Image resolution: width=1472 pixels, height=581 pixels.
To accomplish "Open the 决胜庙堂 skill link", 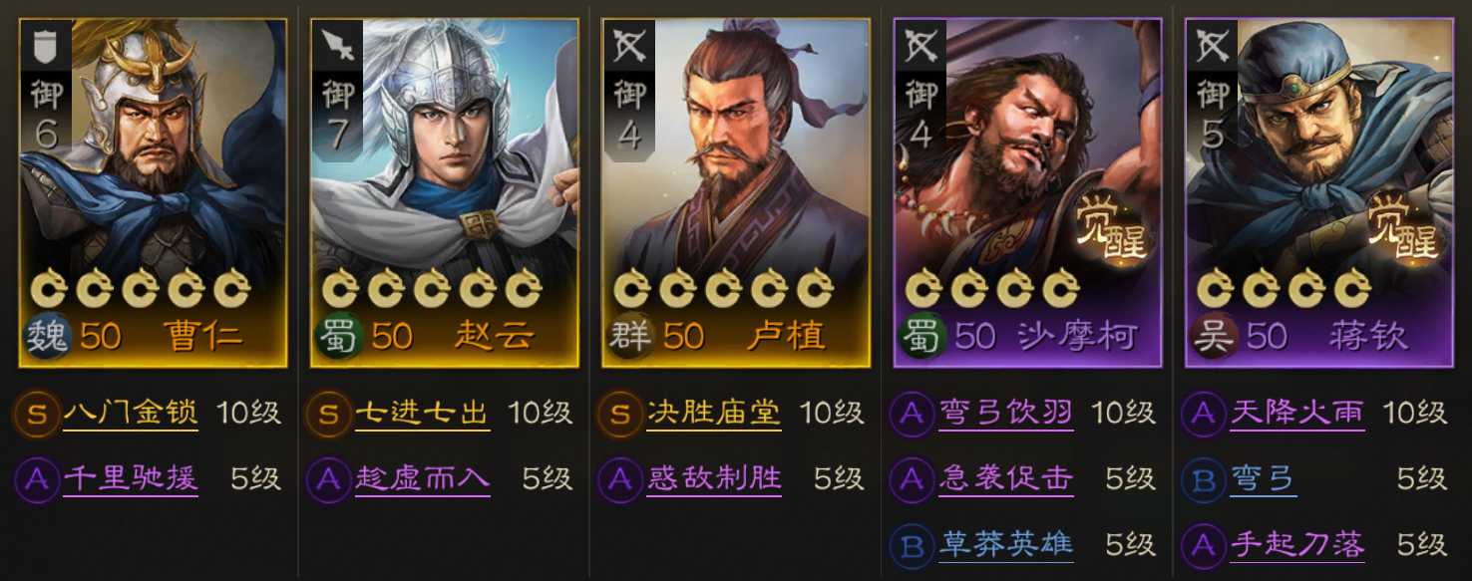I will pos(714,413).
